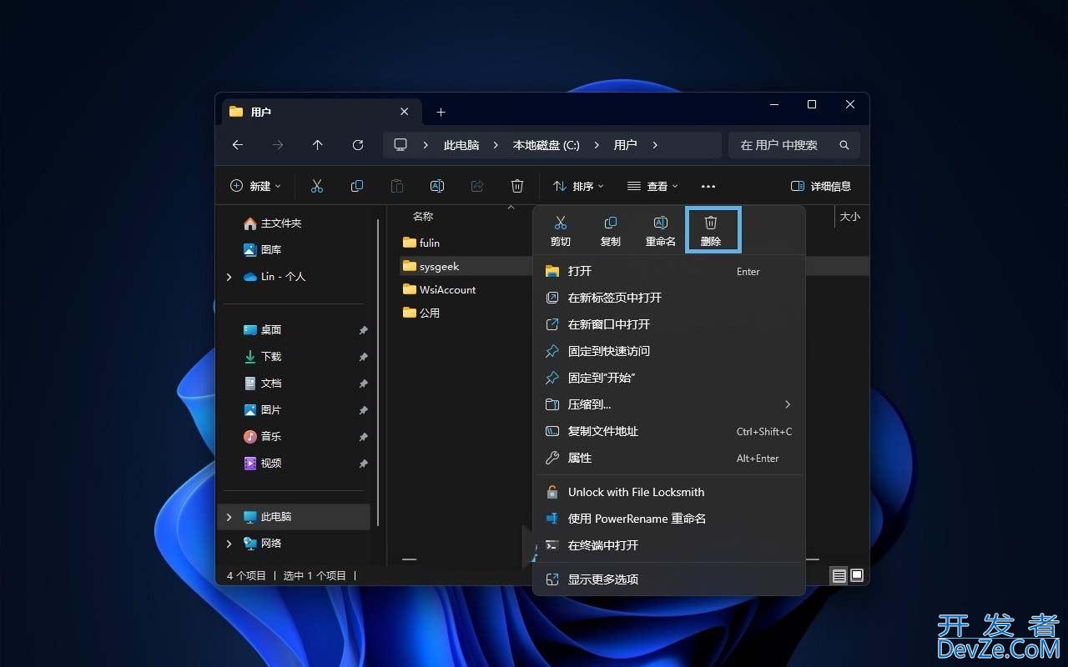Viewport: 1068px width, 667px height.
Task: Open the 查看 view dropdown
Action: [x=652, y=186]
